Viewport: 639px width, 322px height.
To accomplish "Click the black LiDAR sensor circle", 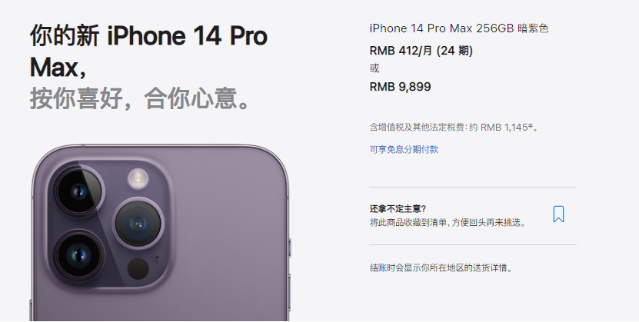I will click(138, 269).
